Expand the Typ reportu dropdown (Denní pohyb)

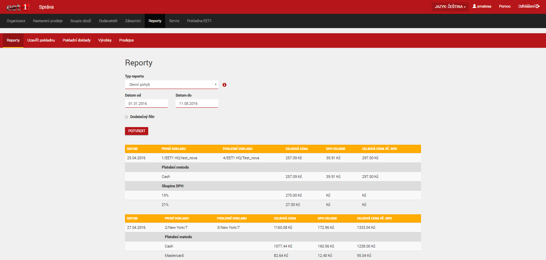tap(172, 84)
